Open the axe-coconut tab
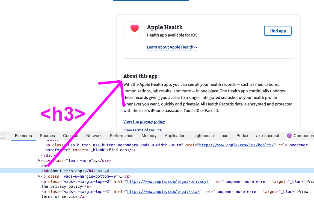 tap(268, 136)
